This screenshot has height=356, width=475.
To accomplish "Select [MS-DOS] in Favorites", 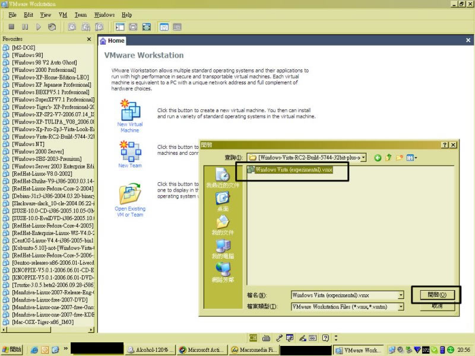I will click(23, 47).
